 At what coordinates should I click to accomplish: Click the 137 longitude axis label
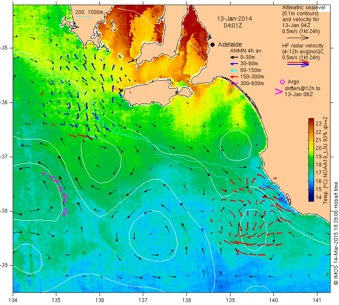coord(143,300)
